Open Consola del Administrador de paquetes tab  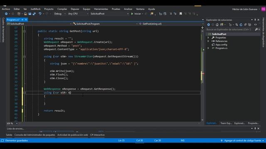click(35, 135)
